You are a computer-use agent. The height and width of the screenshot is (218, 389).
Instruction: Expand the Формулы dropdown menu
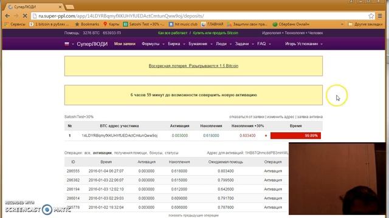pos(153,44)
